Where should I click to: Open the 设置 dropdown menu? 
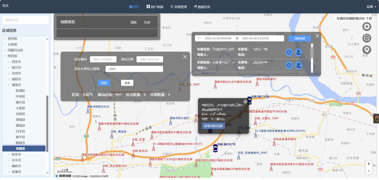pos(371,7)
